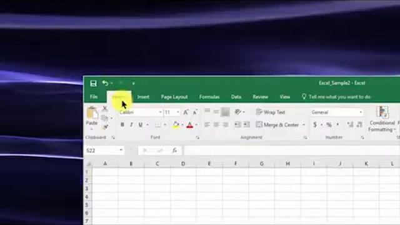Click Center alignment icon

coord(216,125)
